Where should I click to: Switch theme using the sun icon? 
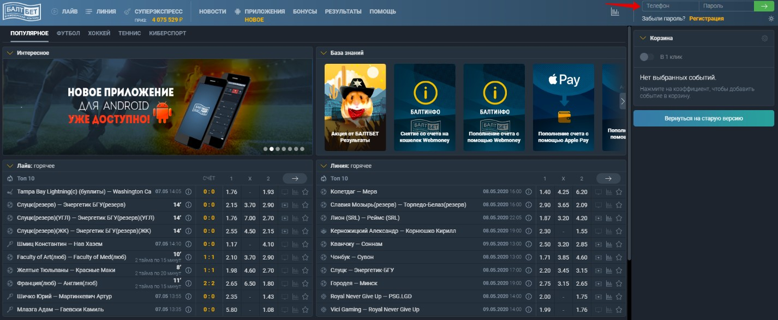click(771, 19)
